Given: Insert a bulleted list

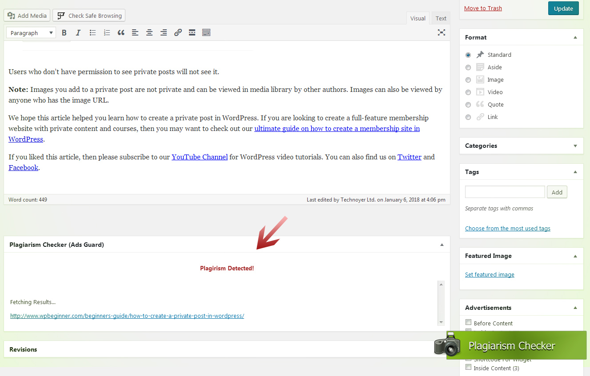Looking at the screenshot, I should [x=92, y=32].
